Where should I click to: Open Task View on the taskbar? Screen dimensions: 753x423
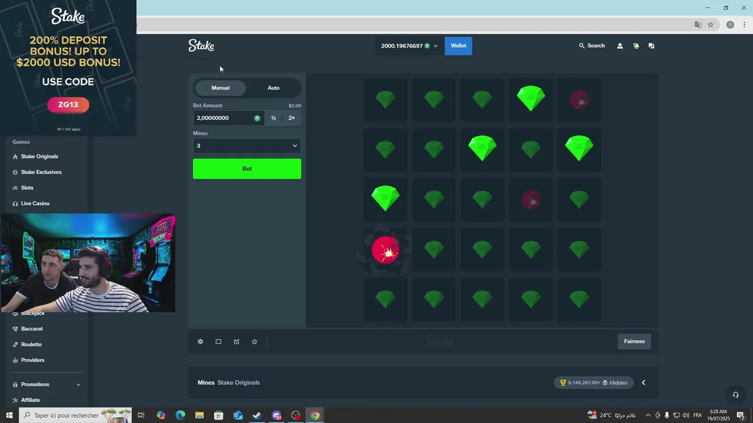point(141,415)
